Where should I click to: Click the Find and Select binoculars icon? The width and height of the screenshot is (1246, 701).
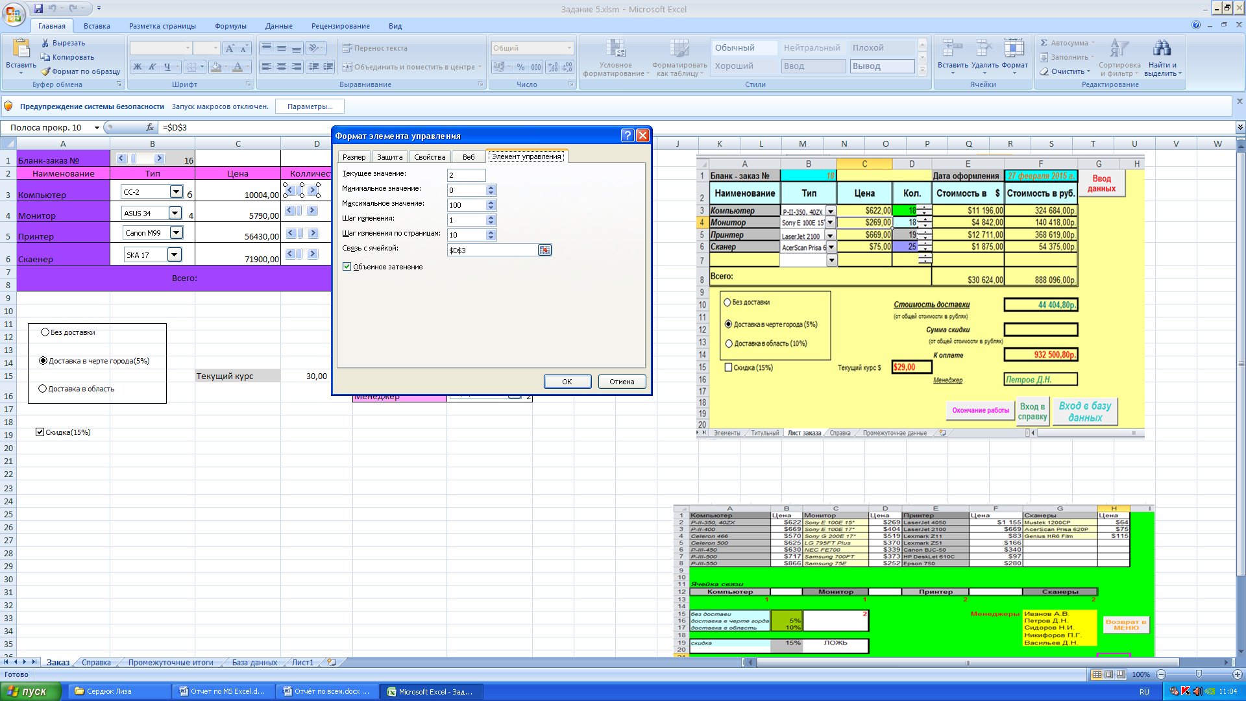point(1162,49)
